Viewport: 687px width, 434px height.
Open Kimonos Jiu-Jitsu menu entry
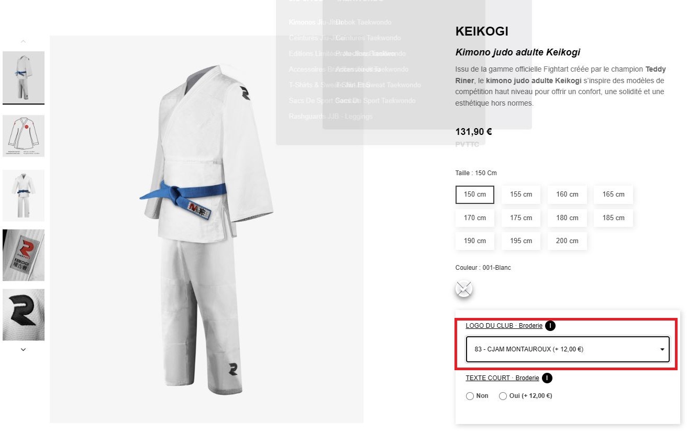(316, 22)
